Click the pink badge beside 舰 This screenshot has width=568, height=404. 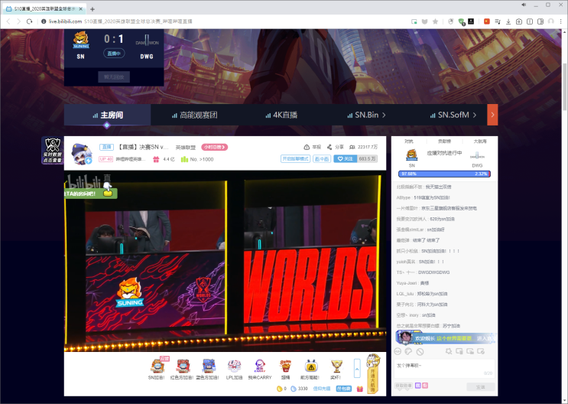425,386
